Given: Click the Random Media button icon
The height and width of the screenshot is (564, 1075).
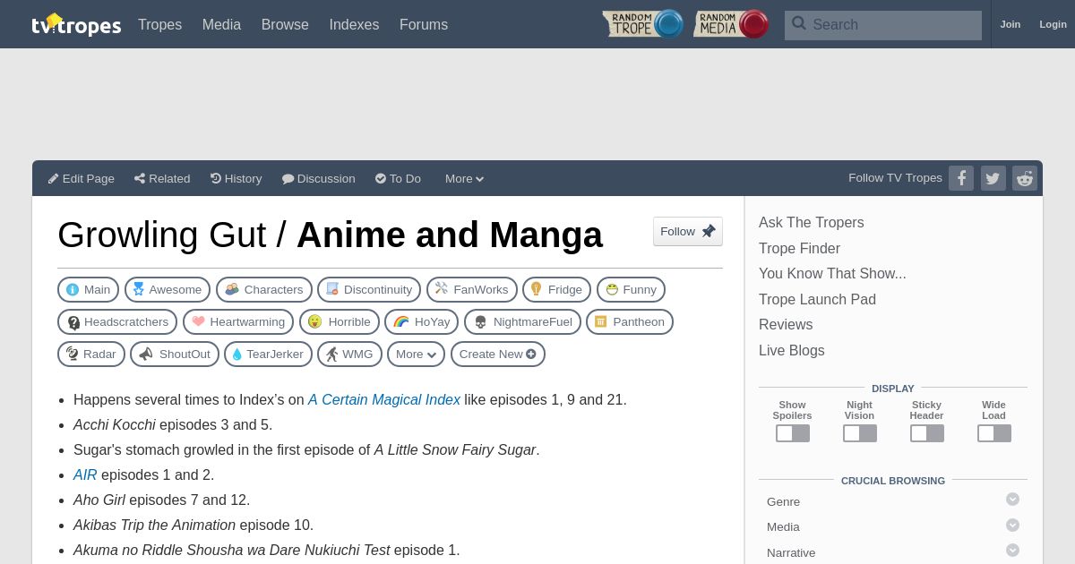Looking at the screenshot, I should [731, 24].
